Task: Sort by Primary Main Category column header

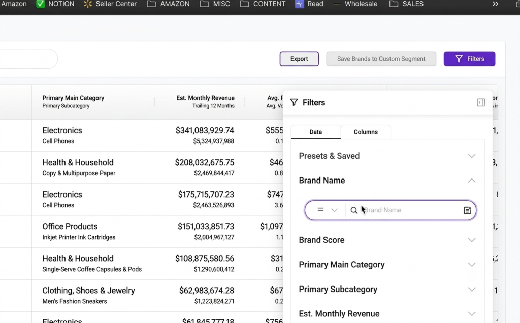Action: click(x=73, y=98)
